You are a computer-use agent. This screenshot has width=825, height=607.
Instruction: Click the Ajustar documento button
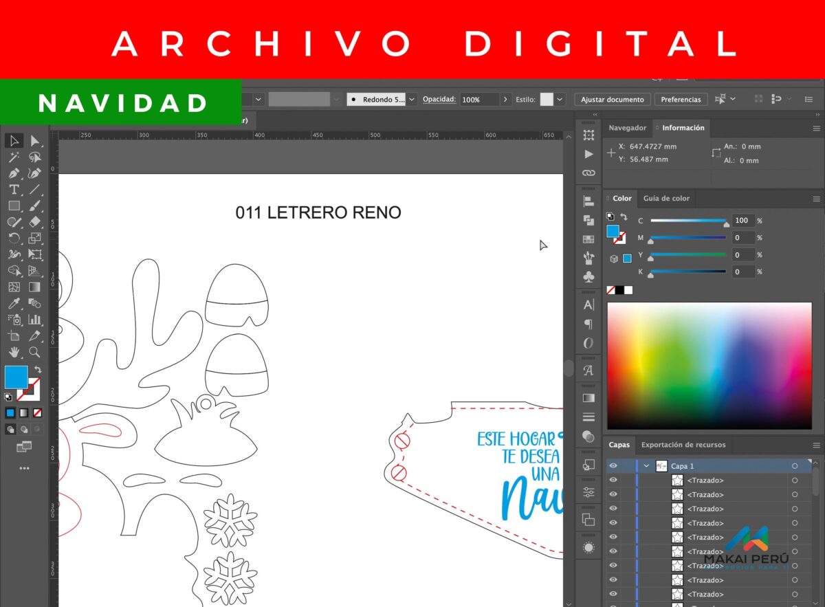[x=612, y=100]
